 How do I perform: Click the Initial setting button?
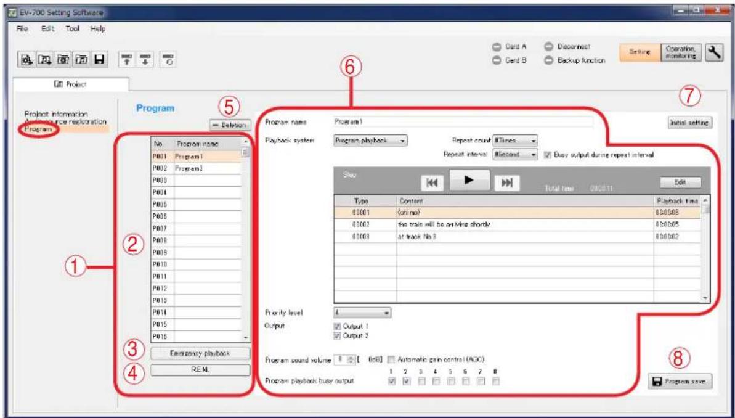pyautogui.click(x=689, y=123)
